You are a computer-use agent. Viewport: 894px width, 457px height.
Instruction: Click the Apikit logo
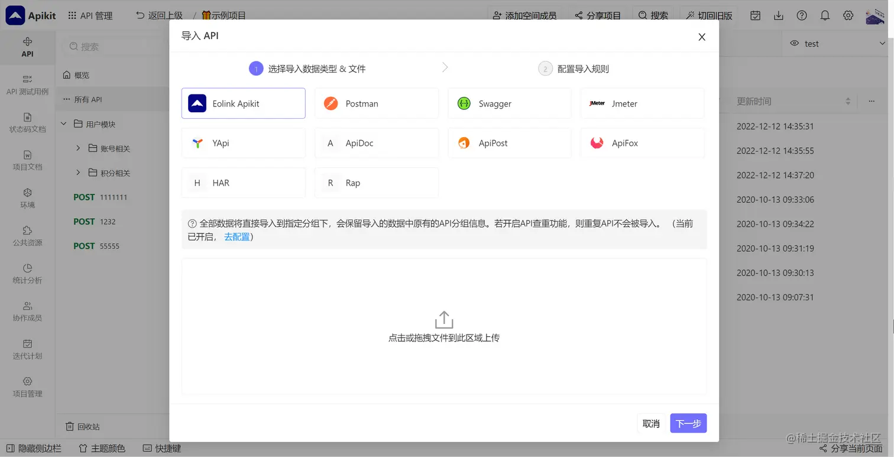coord(31,15)
